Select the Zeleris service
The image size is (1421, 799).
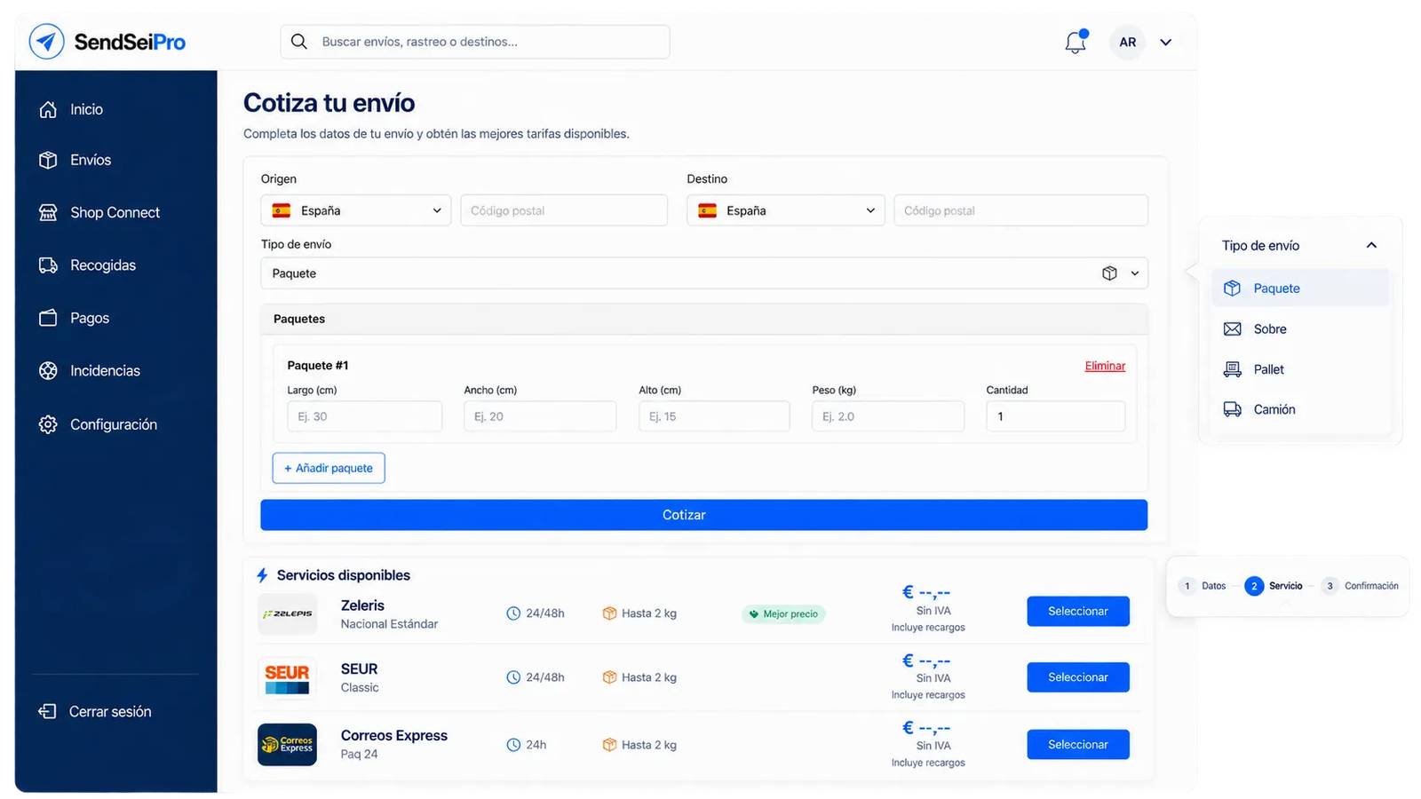pos(1078,611)
